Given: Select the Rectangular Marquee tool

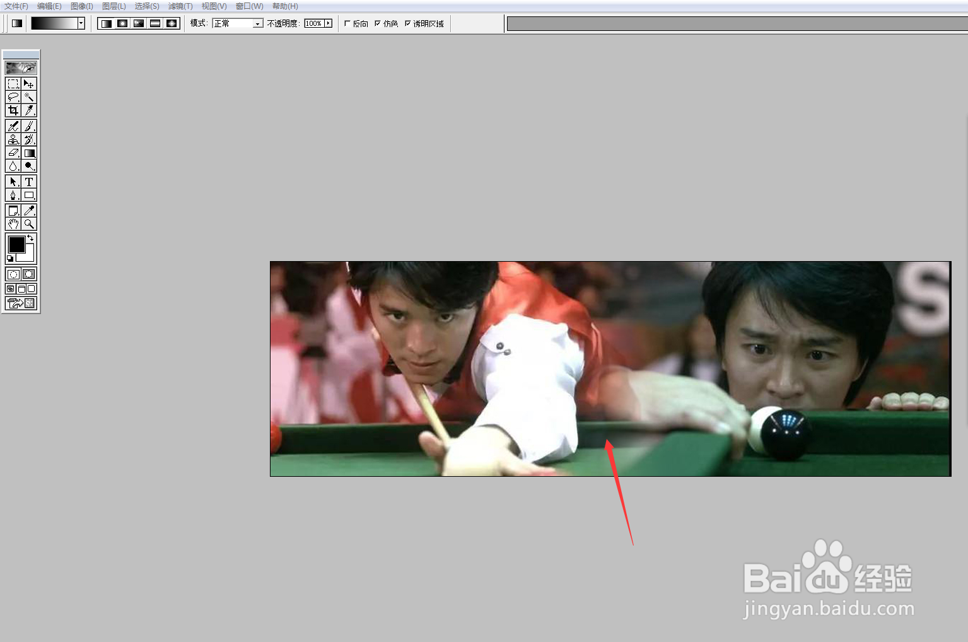Looking at the screenshot, I should coord(13,84).
